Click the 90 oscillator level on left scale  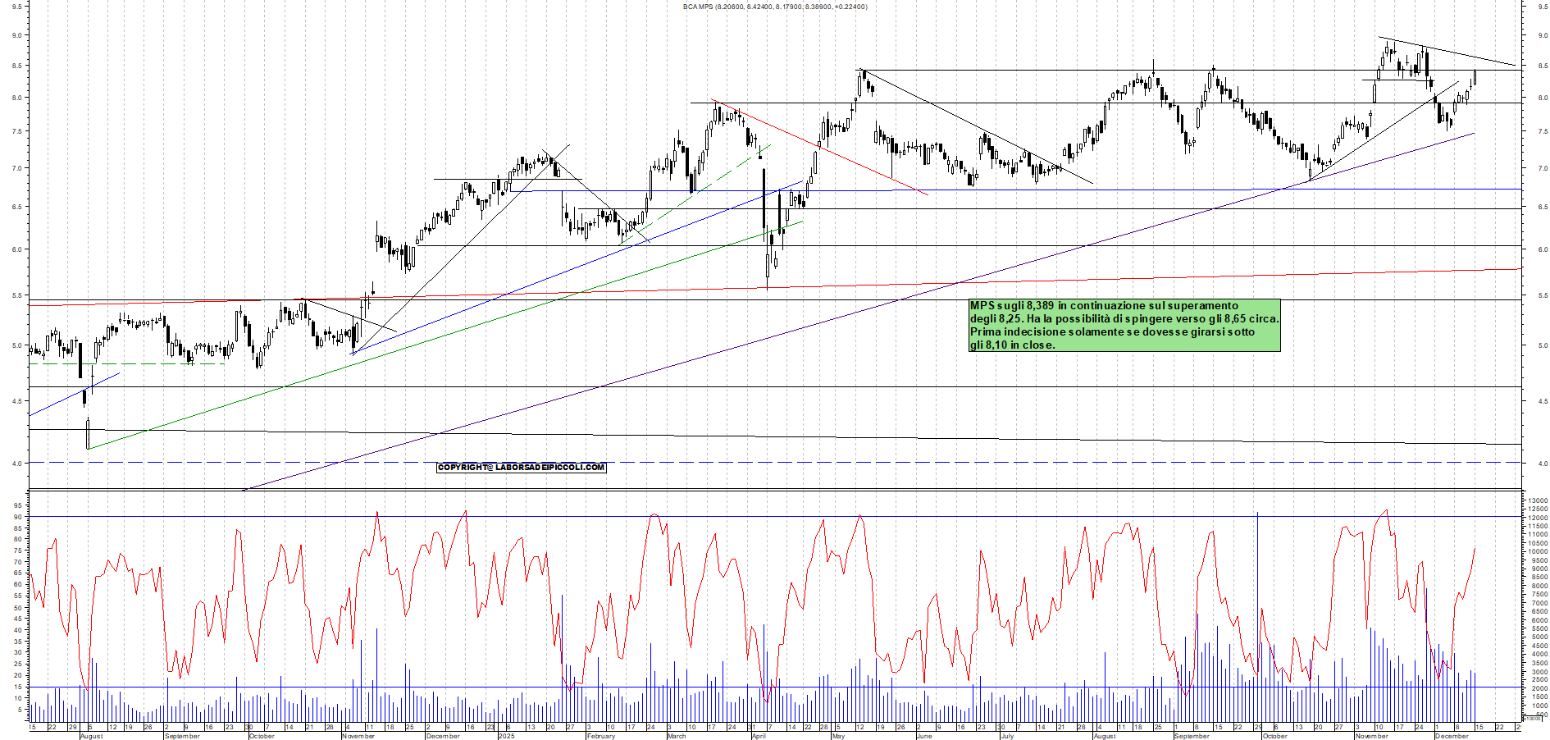(17, 518)
